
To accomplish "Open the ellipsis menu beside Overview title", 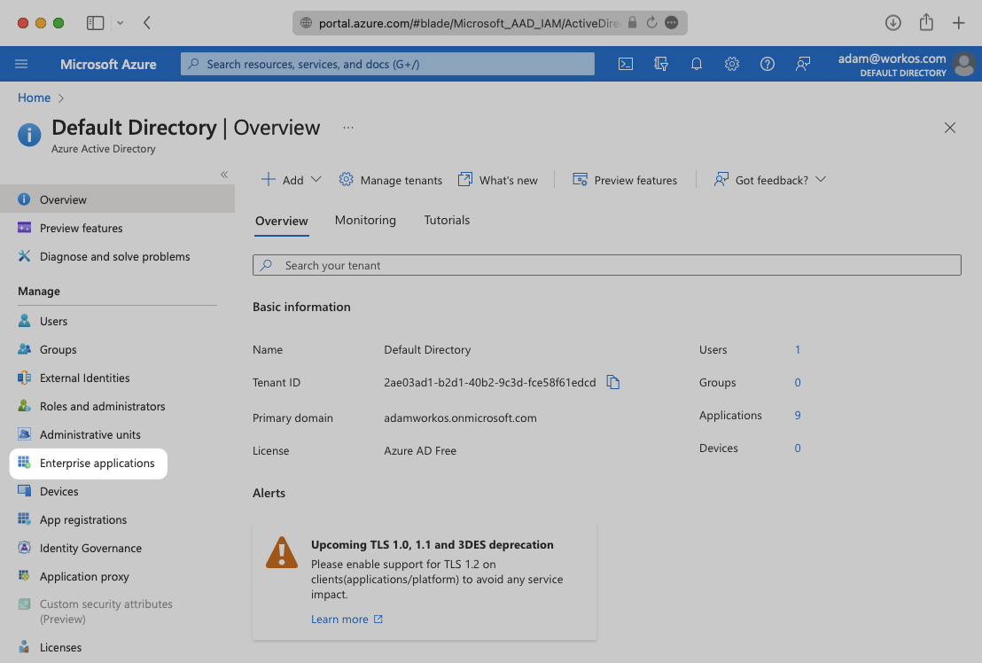I will [x=348, y=128].
